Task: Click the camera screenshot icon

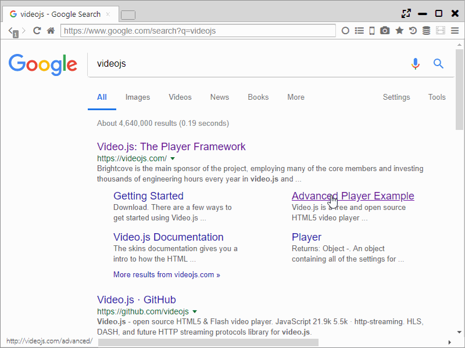Action: [x=385, y=31]
